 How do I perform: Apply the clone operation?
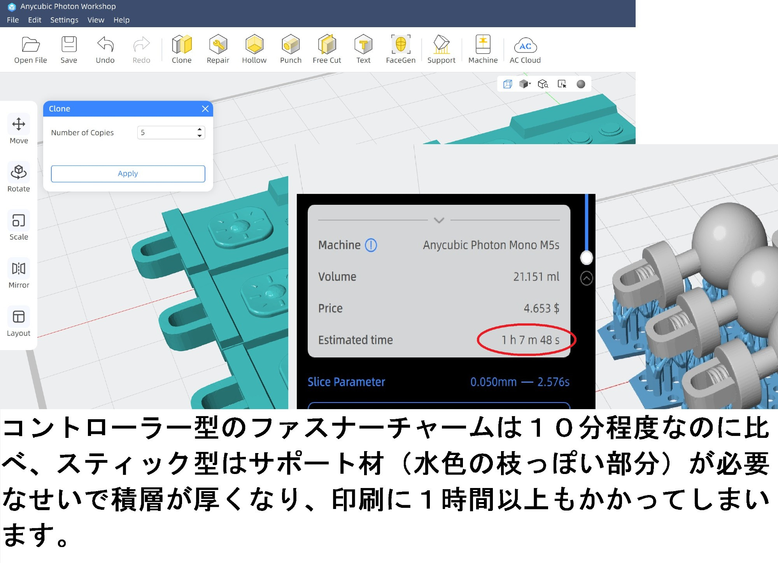click(128, 174)
